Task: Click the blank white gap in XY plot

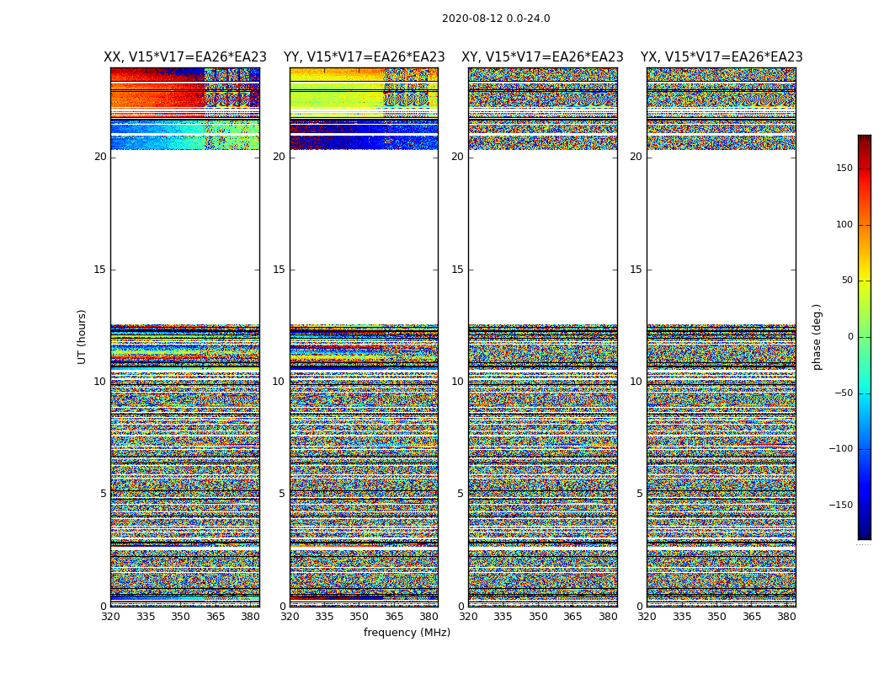Action: (x=542, y=237)
